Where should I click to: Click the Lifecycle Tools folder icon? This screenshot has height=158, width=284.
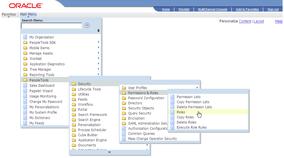pos(74,89)
